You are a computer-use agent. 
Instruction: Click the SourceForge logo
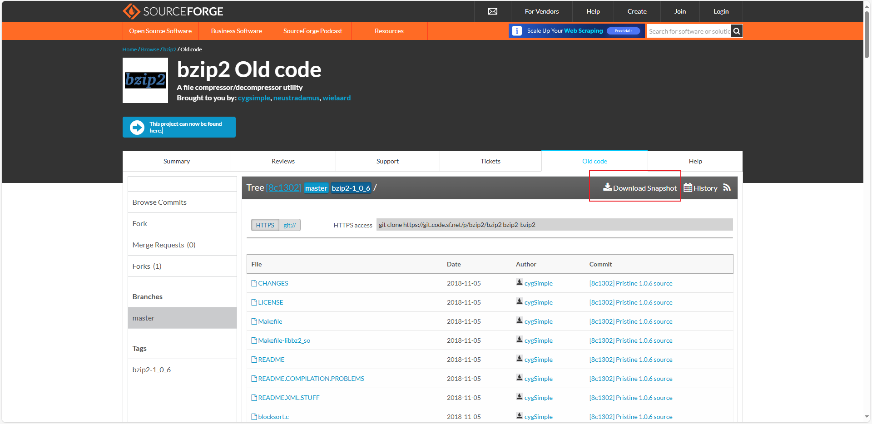(x=173, y=11)
